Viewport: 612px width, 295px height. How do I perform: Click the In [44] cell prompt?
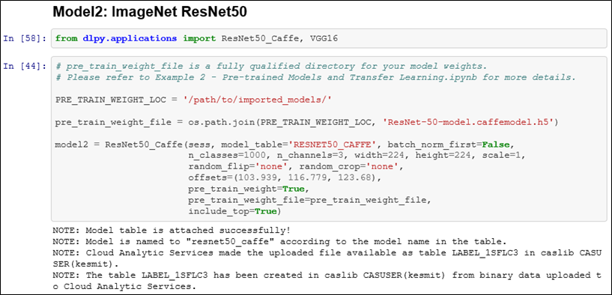pyautogui.click(x=25, y=66)
